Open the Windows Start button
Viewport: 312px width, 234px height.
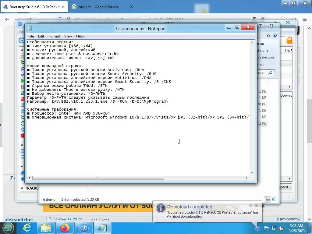(8, 228)
